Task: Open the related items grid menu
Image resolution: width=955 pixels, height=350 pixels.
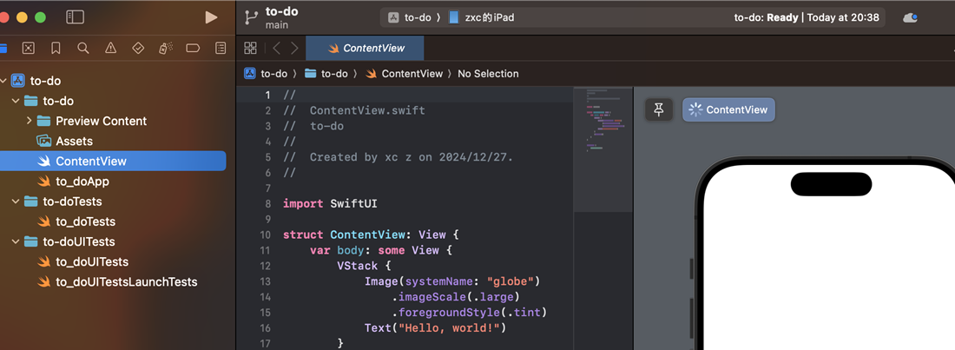Action: coord(251,48)
